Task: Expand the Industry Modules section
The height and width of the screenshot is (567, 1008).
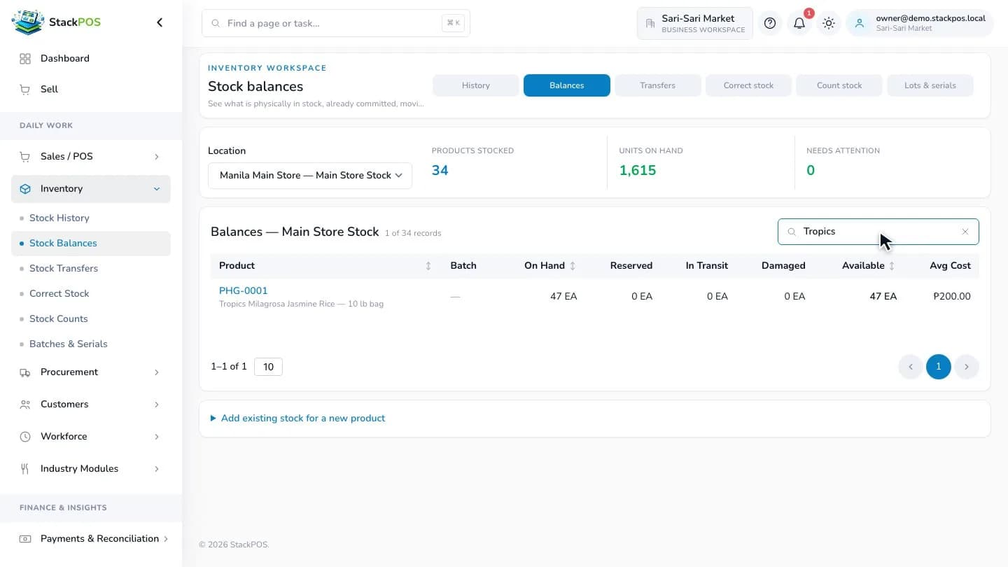Action: click(x=91, y=469)
